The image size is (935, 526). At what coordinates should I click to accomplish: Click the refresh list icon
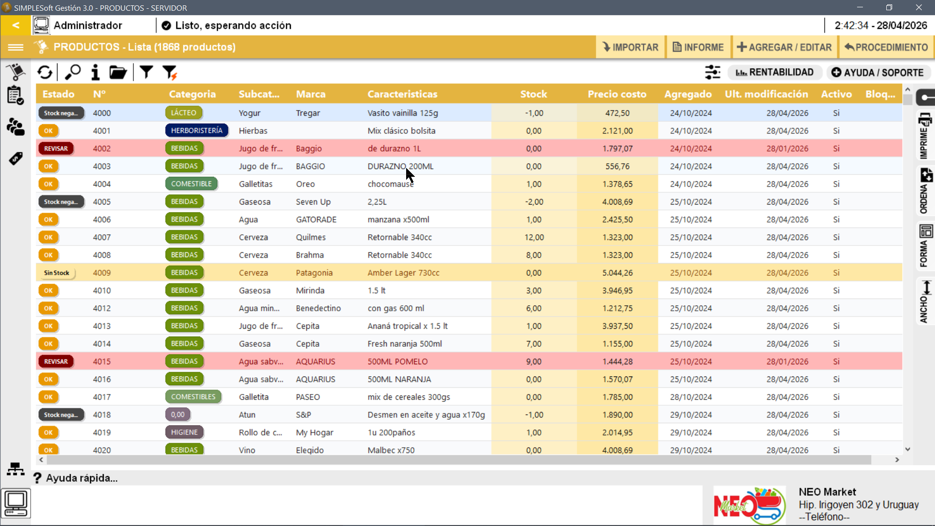[x=45, y=73]
